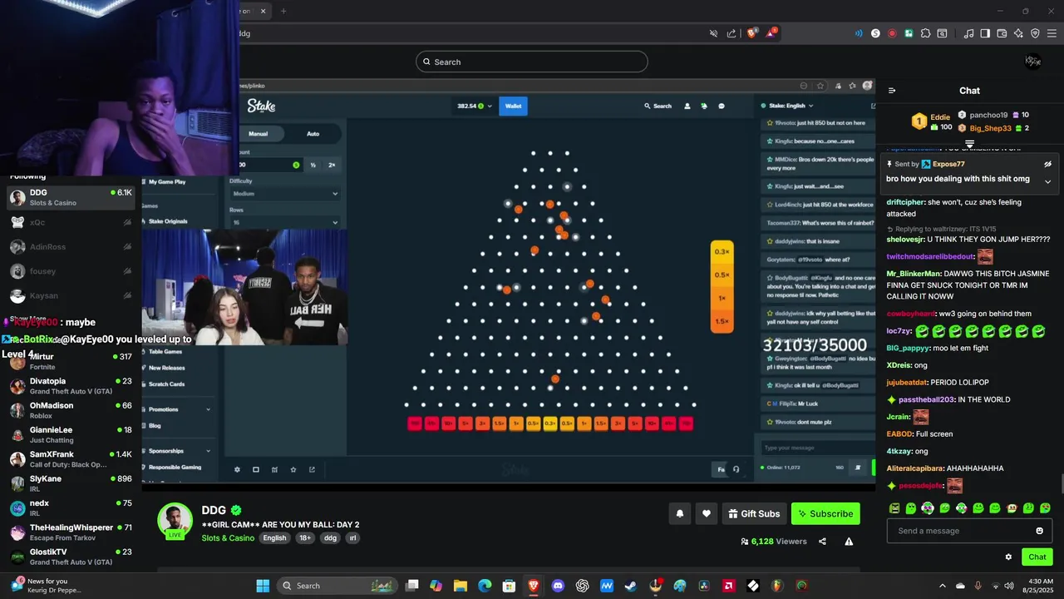Screen dimensions: 1064x599
Task: Click the Stake logo in stream
Action: pos(261,106)
